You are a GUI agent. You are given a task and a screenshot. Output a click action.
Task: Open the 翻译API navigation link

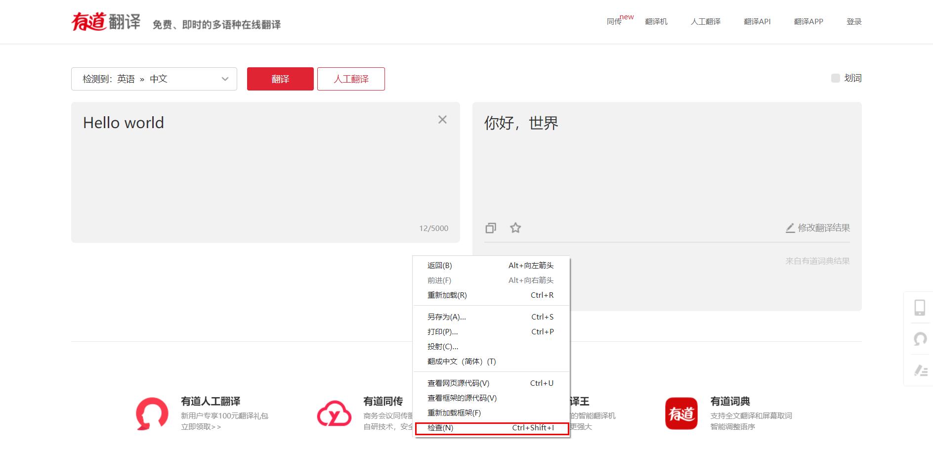click(757, 22)
